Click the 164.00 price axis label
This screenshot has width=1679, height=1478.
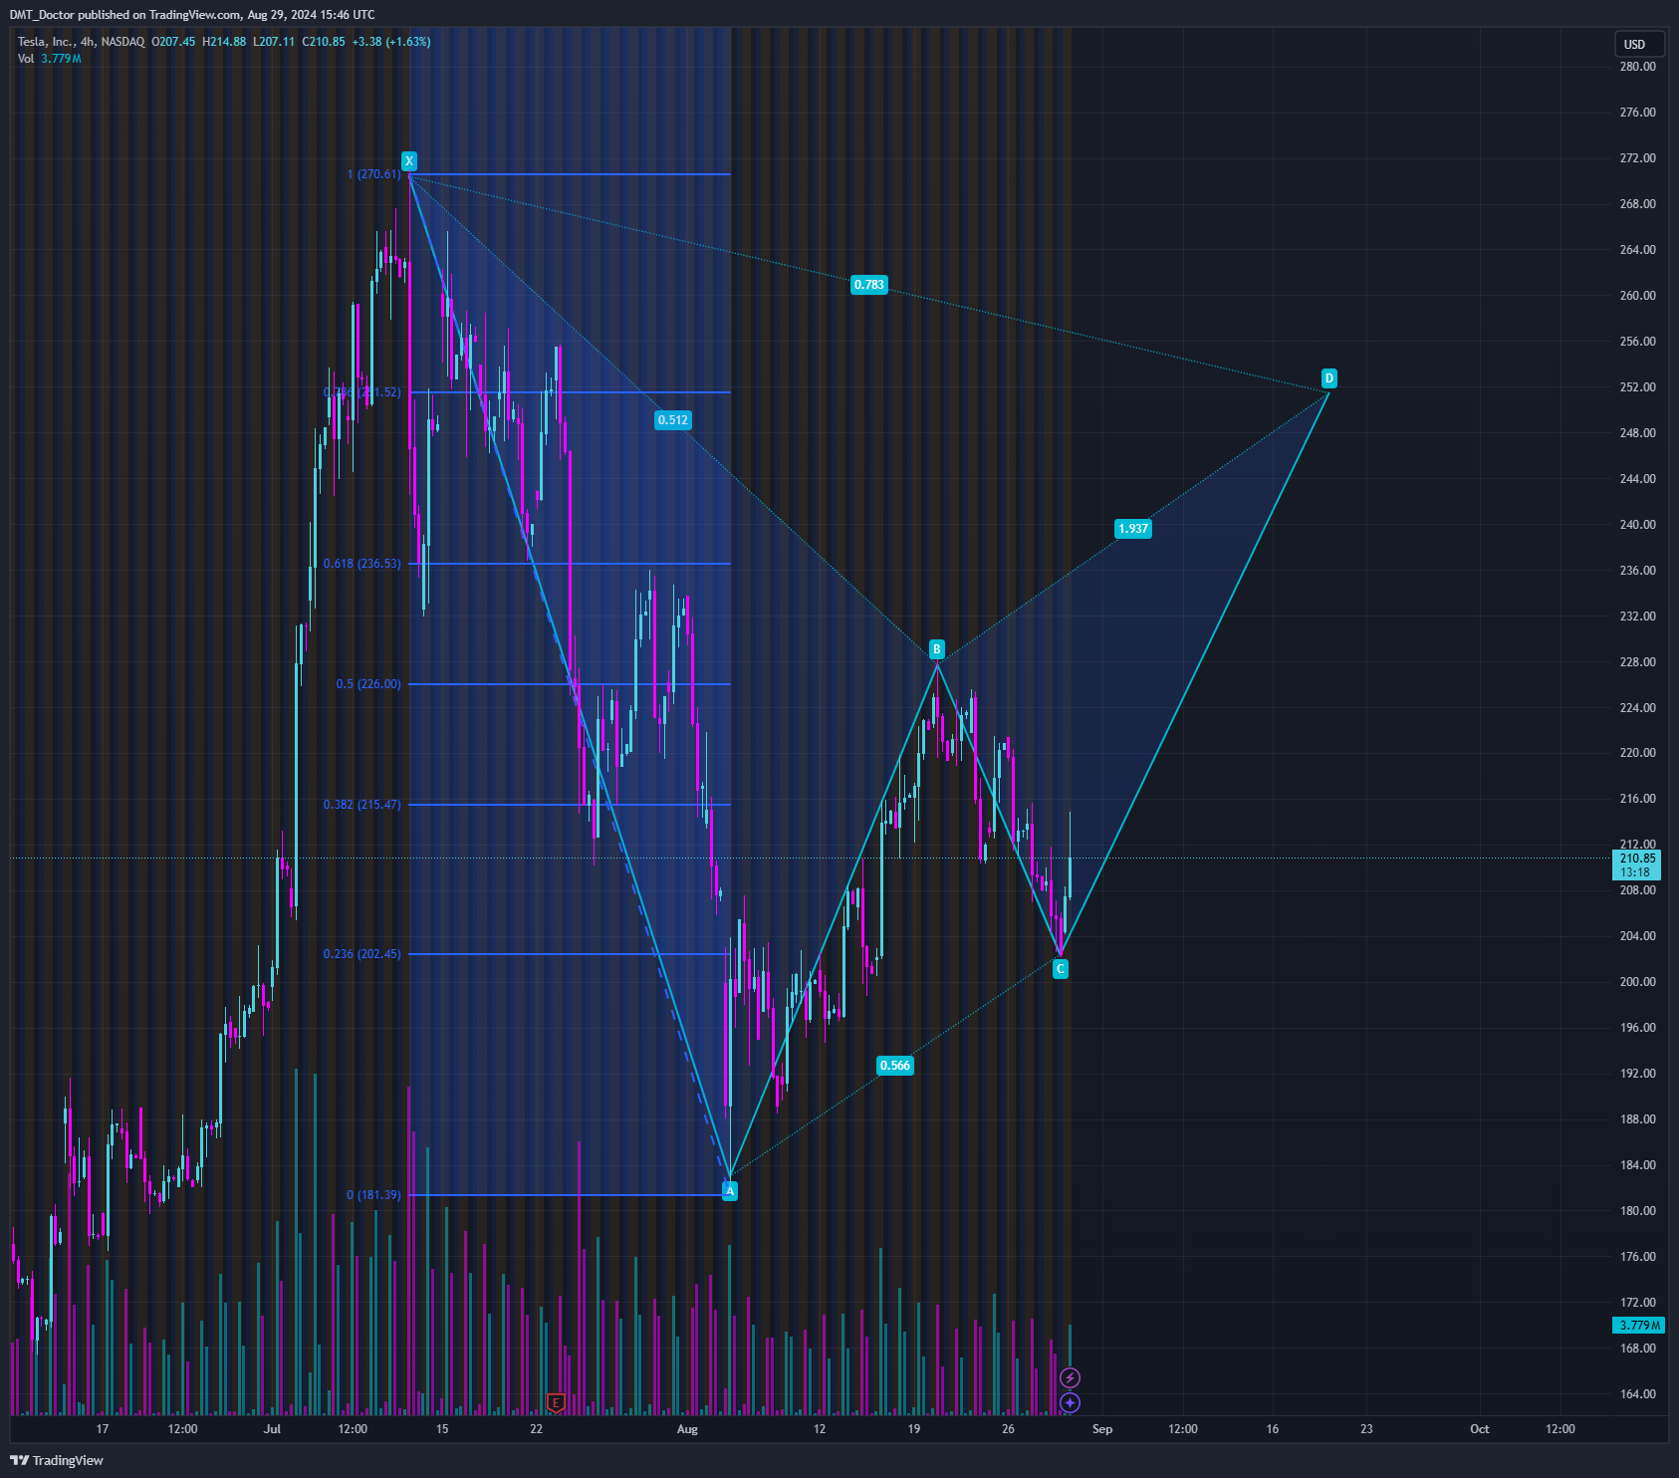1638,1394
